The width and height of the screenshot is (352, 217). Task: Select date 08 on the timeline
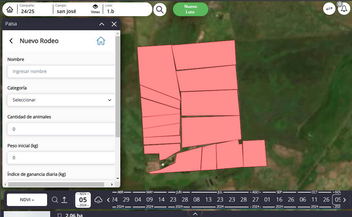pyautogui.click(x=197, y=199)
